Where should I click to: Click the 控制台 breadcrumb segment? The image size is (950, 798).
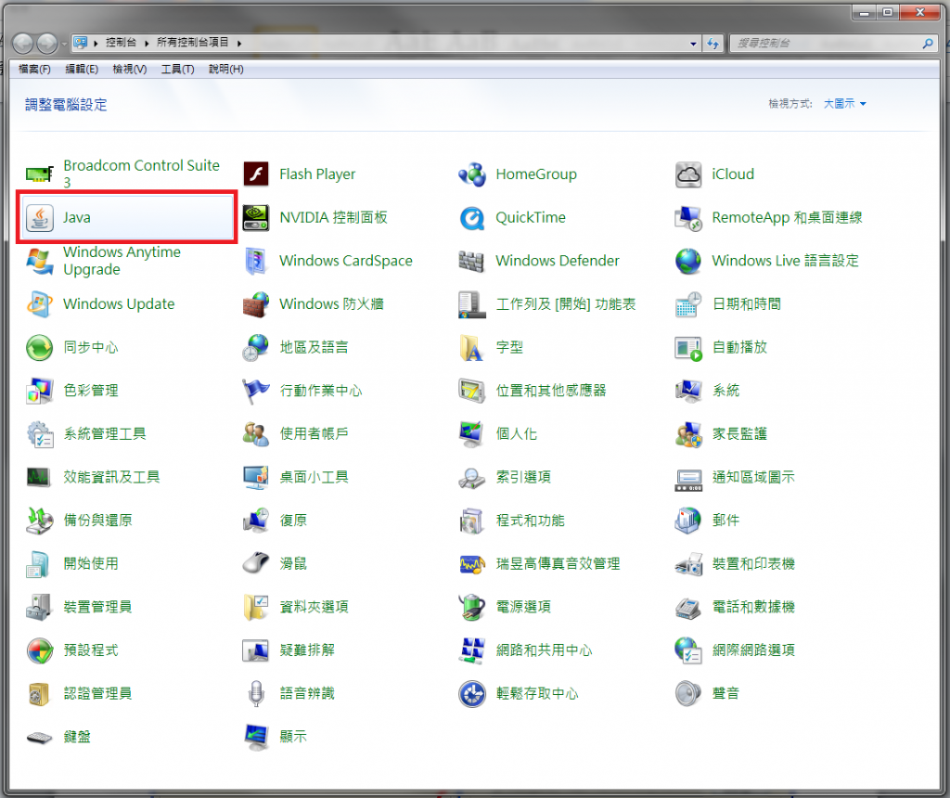(122, 43)
